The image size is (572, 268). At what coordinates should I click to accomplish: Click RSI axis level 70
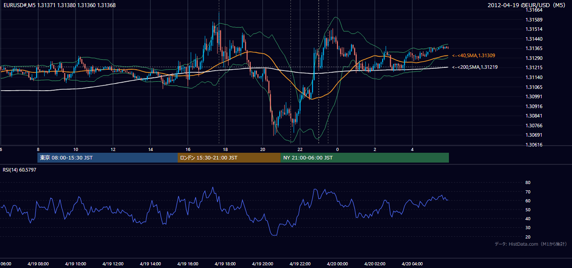click(528, 192)
